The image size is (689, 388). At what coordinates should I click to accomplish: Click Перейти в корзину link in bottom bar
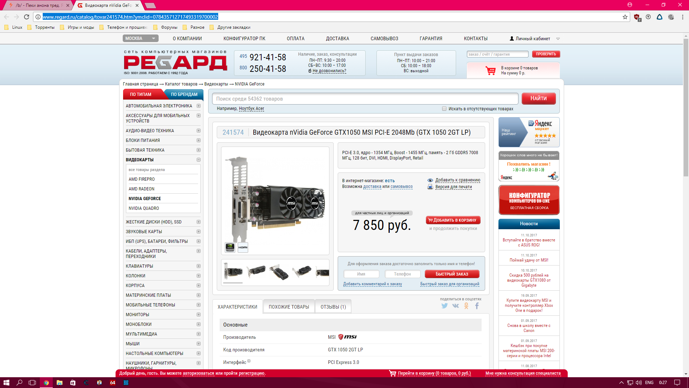(x=434, y=373)
